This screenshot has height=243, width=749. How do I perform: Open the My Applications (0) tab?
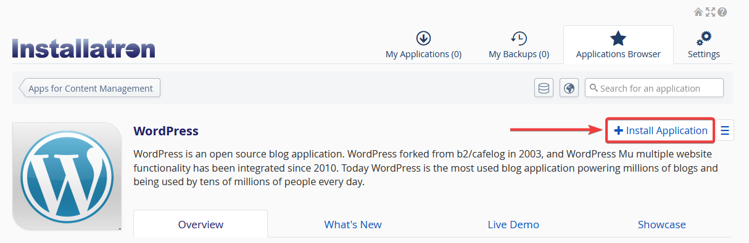(x=423, y=45)
